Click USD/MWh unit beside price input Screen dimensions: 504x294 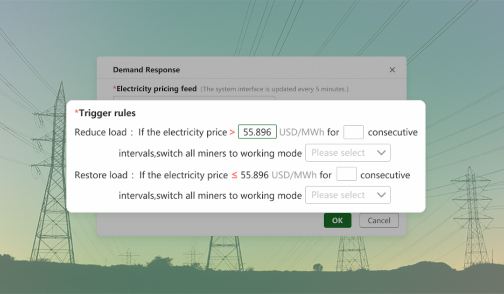tap(301, 132)
